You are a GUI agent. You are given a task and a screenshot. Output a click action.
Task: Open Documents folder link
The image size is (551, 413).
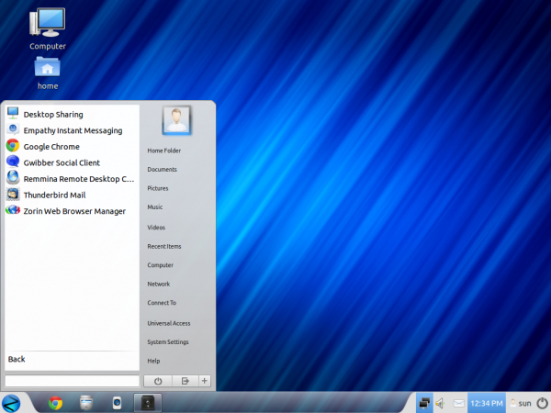162,169
